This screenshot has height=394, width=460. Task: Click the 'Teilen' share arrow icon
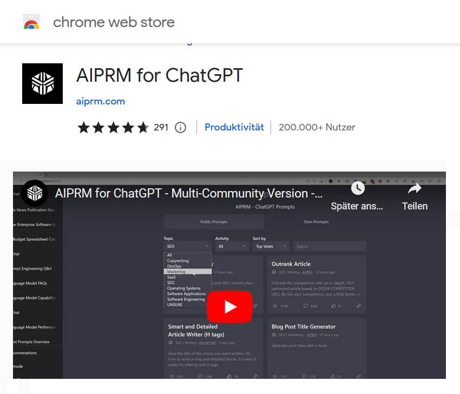(x=415, y=188)
